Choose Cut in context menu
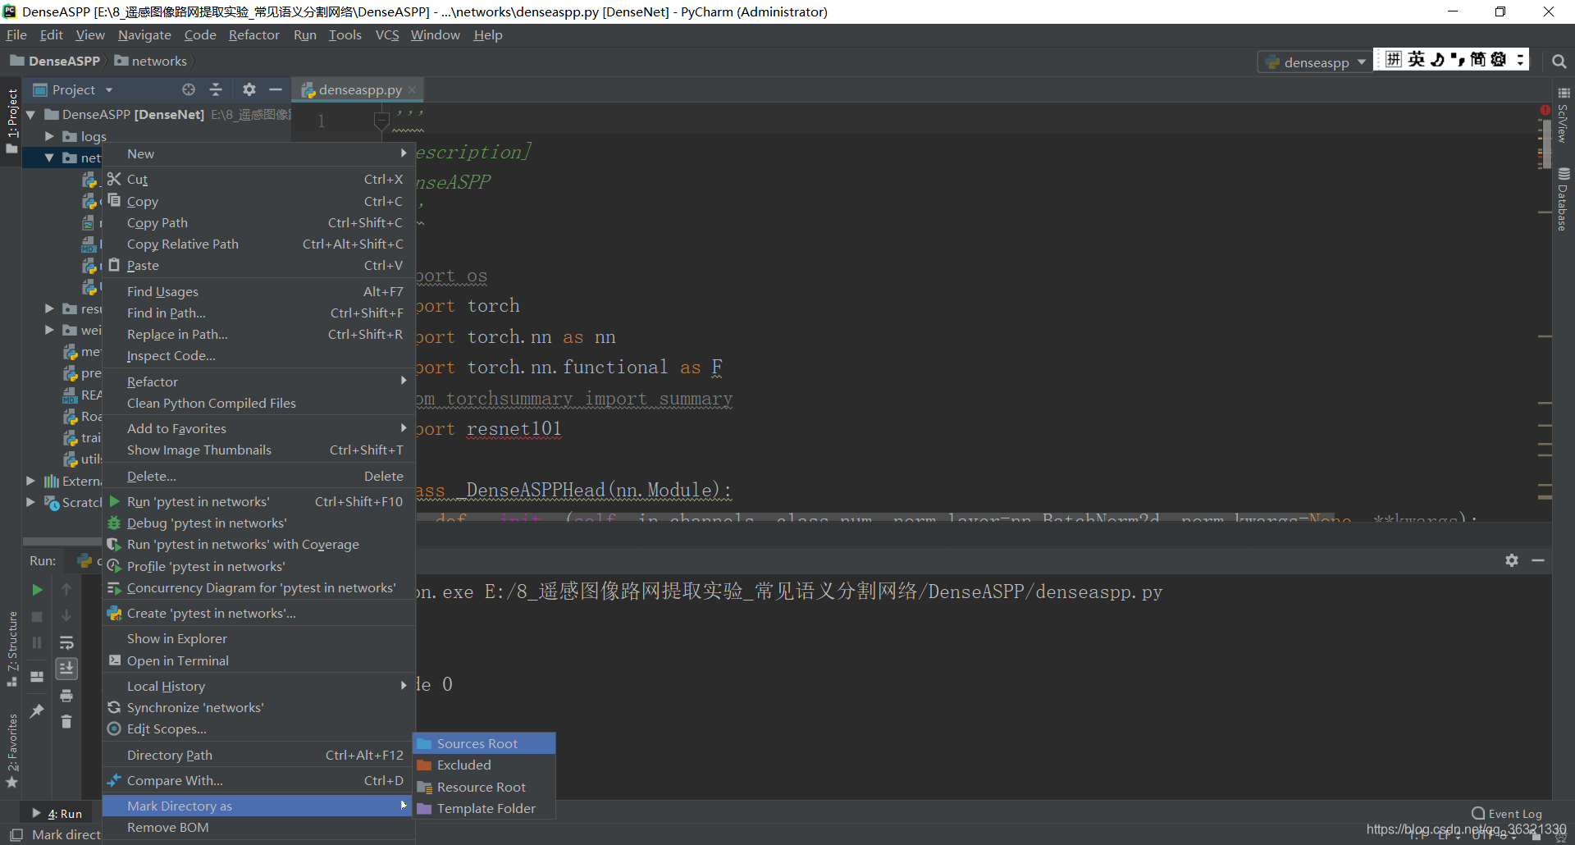This screenshot has width=1575, height=845. tap(258, 179)
